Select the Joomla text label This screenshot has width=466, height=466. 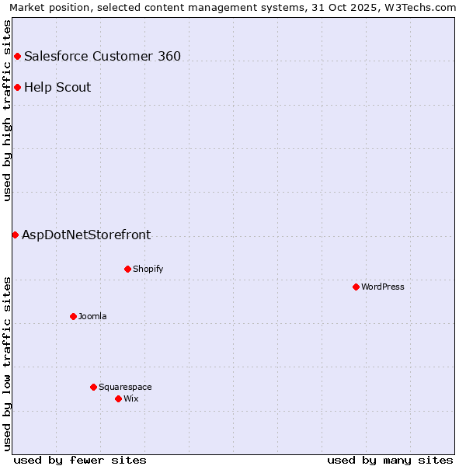(x=92, y=316)
